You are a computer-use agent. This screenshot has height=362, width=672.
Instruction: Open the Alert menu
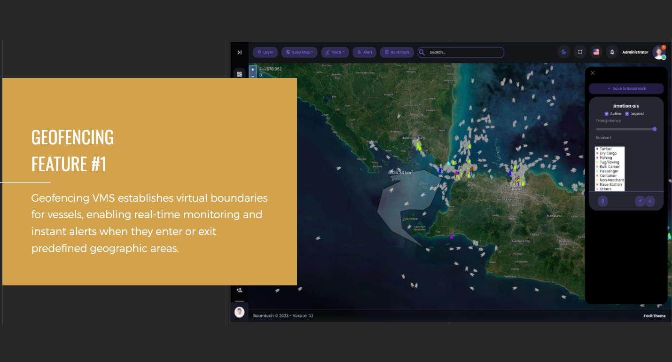point(364,52)
